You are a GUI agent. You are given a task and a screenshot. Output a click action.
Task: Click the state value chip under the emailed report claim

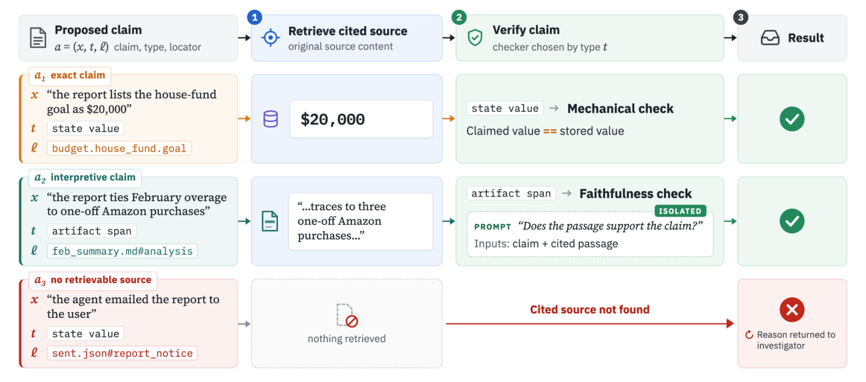click(85, 334)
